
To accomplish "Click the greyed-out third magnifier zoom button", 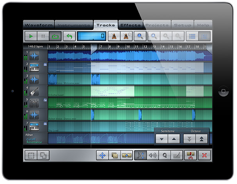I will (x=178, y=36).
